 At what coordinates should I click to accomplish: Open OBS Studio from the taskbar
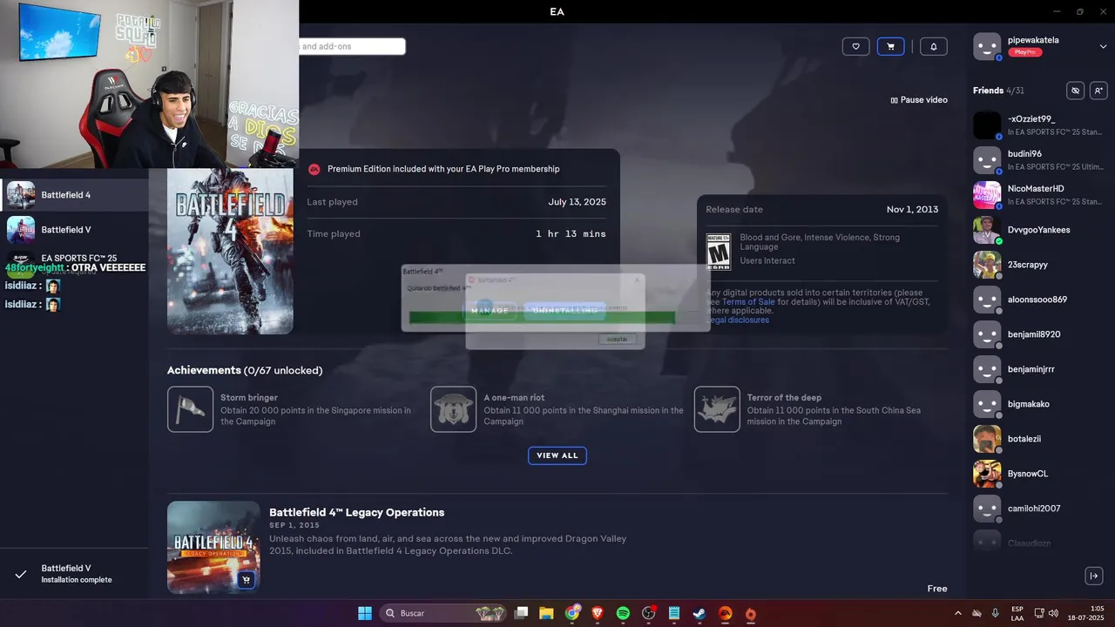pos(649,613)
